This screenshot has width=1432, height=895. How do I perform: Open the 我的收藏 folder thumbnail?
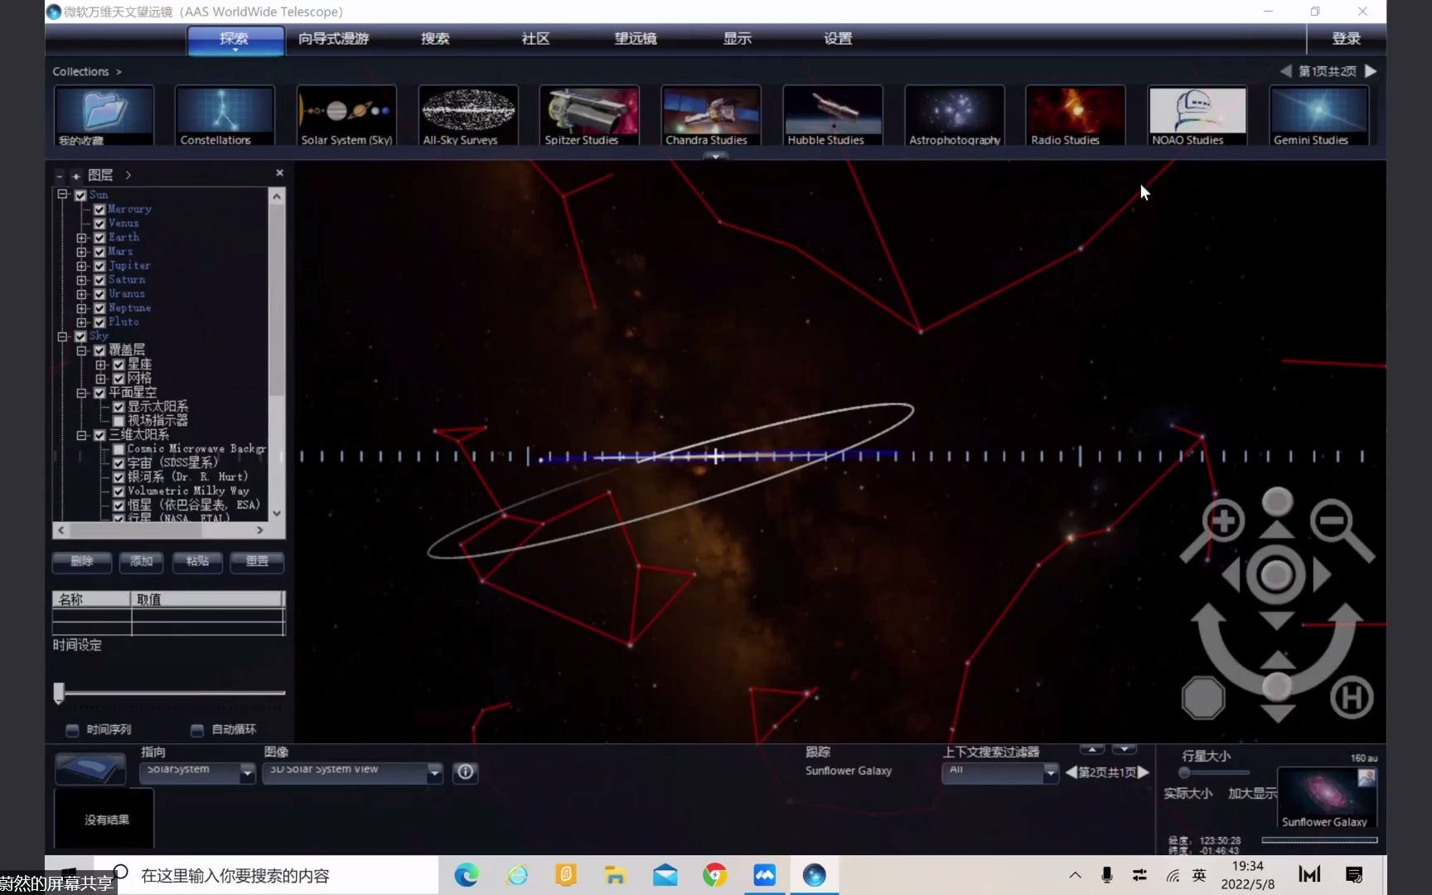click(x=104, y=116)
